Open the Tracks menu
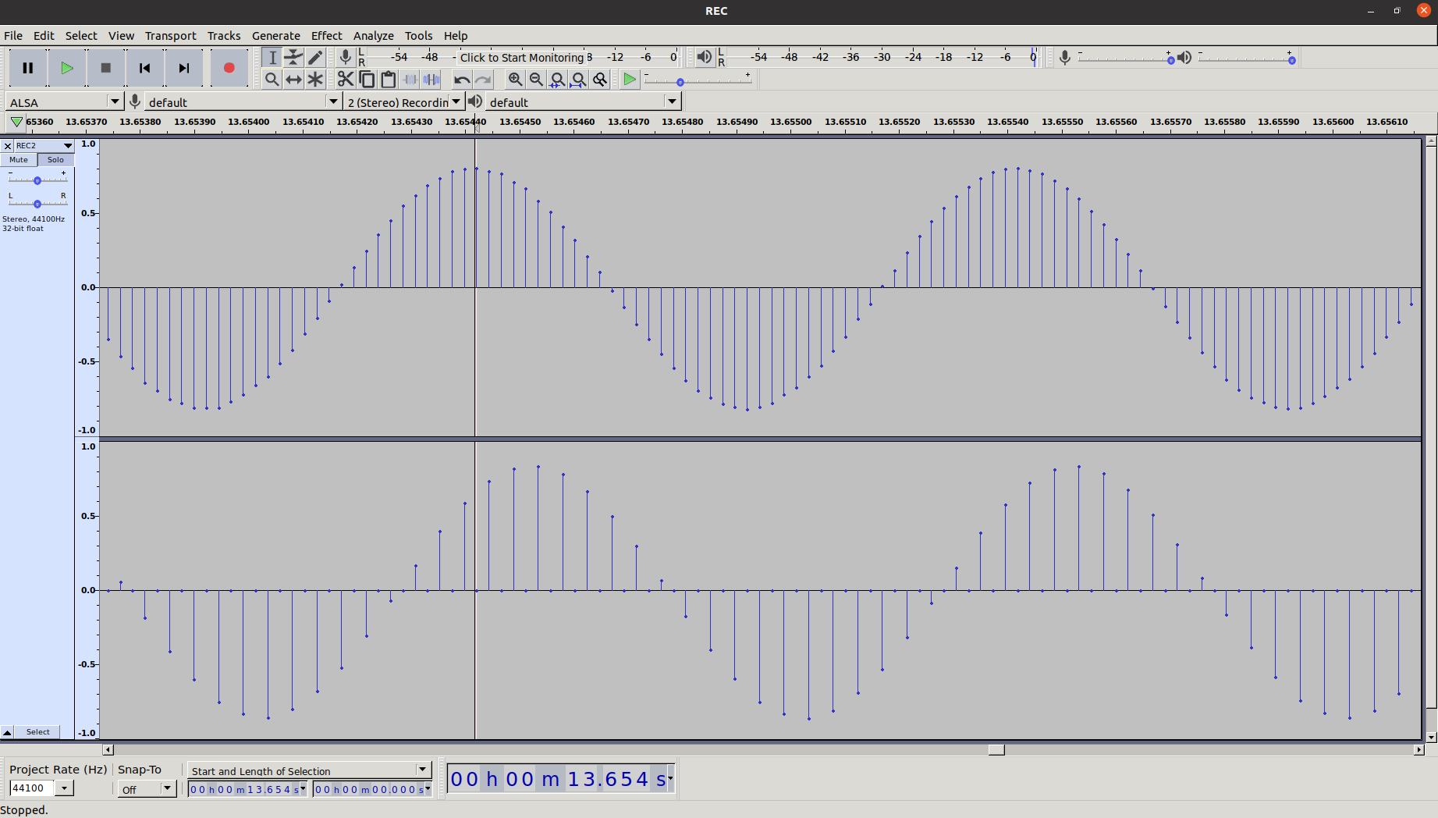Viewport: 1438px width, 818px height. tap(224, 36)
